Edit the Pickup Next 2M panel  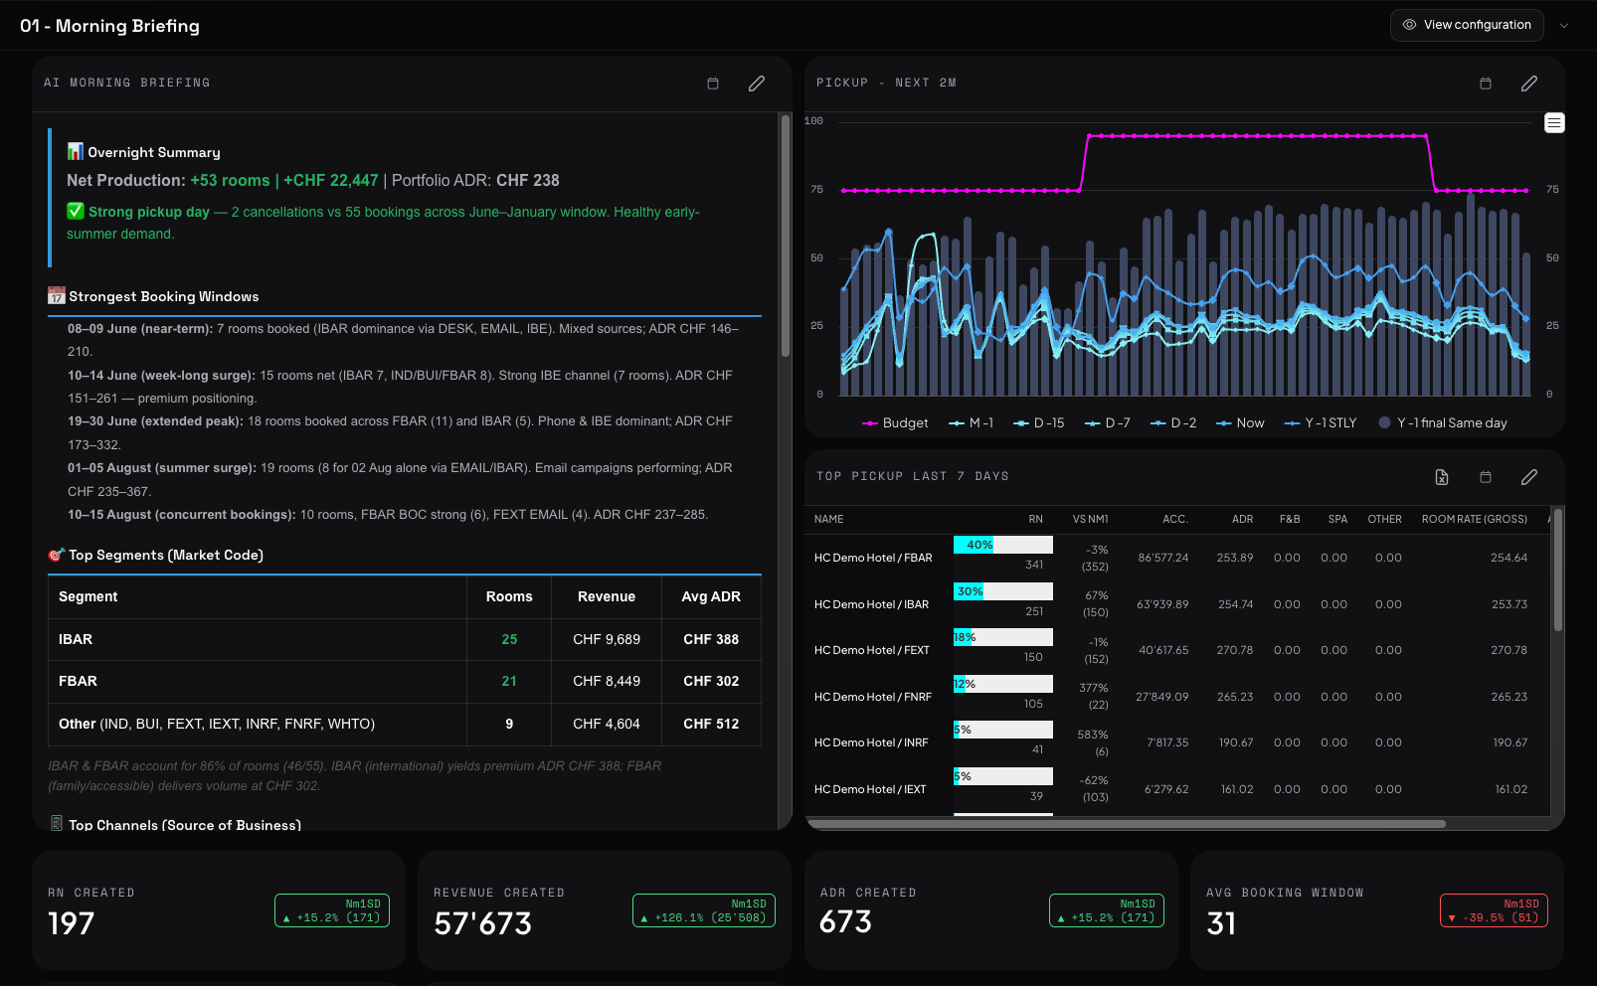[1529, 83]
